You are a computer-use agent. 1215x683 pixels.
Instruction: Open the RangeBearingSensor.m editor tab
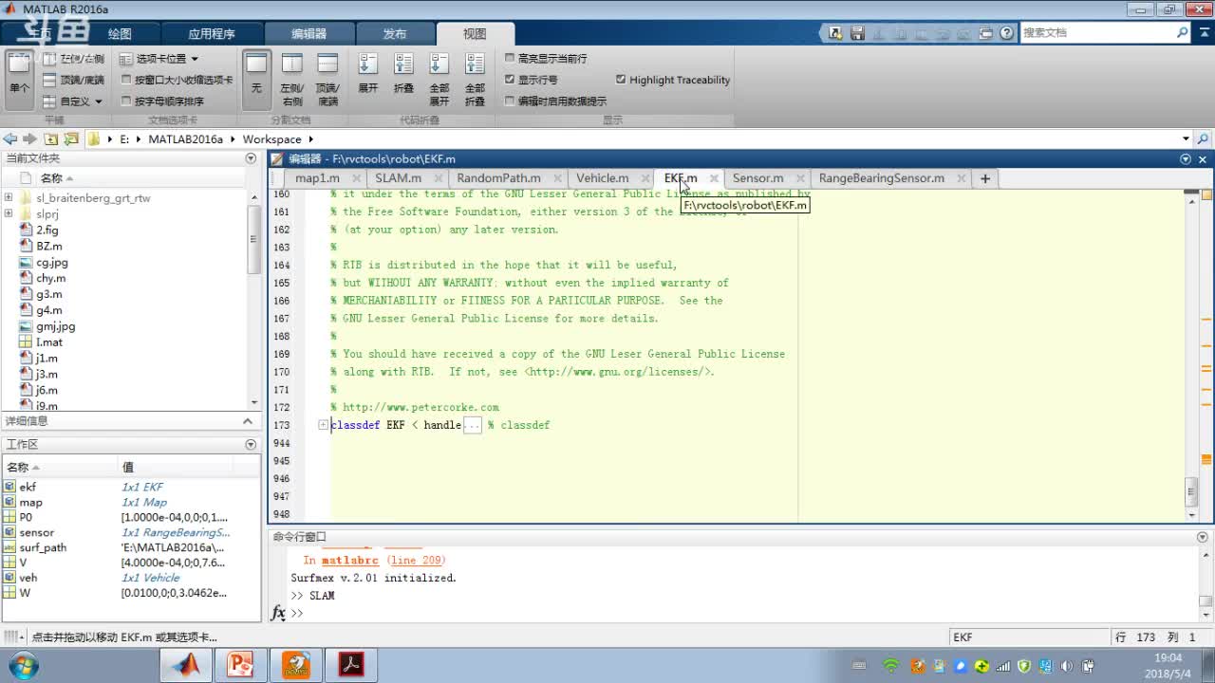882,178
